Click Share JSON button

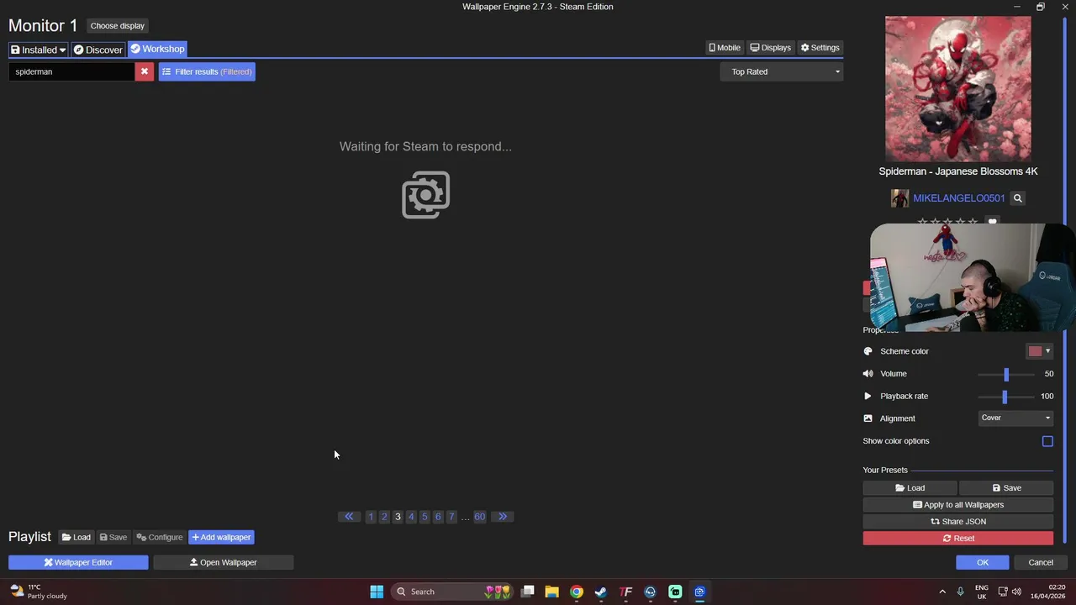[958, 521]
